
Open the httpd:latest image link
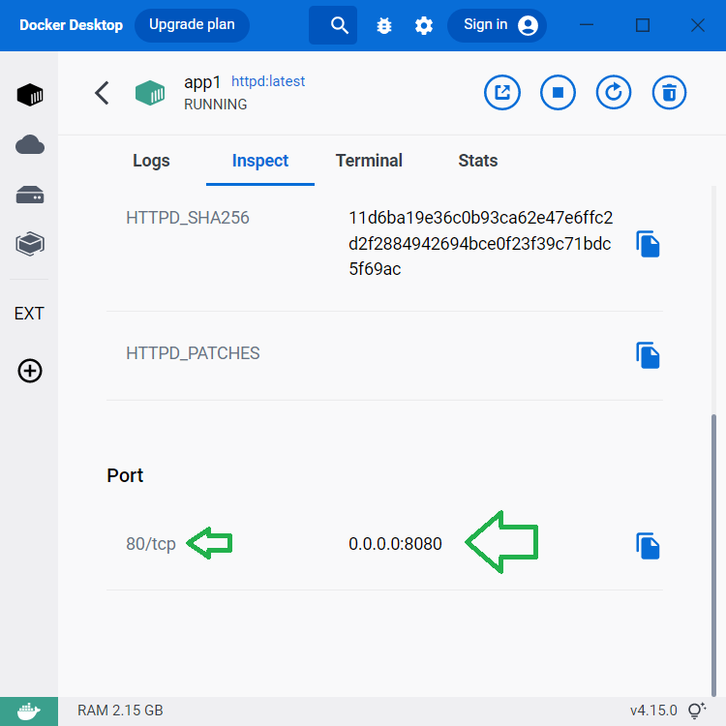point(268,81)
